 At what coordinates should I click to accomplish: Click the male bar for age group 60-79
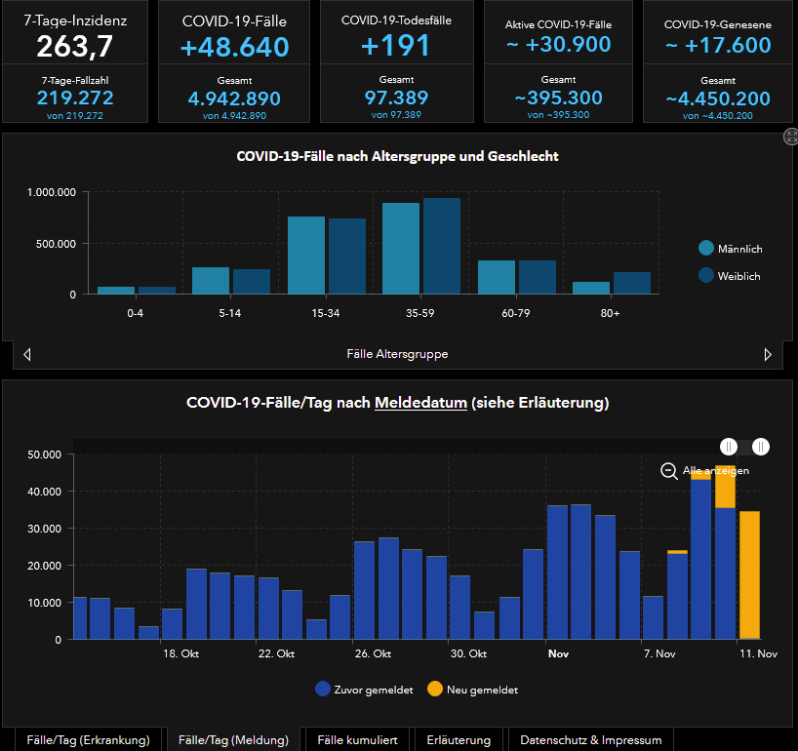(497, 277)
